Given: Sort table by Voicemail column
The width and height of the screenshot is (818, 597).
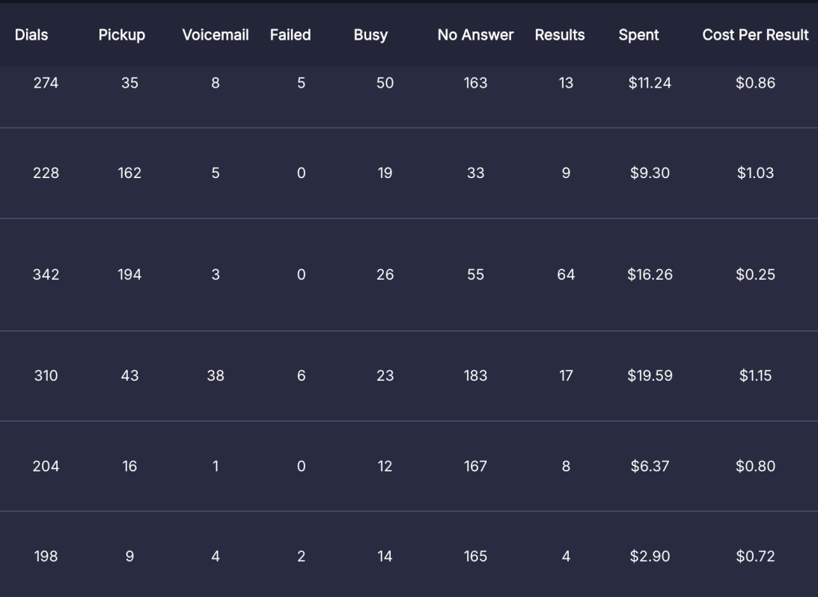Looking at the screenshot, I should [x=215, y=35].
